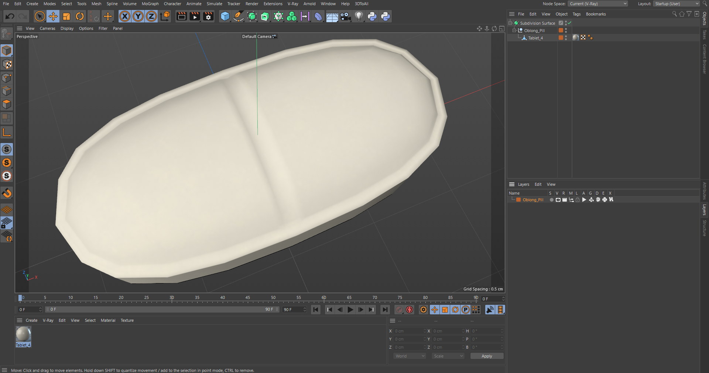Activate the Move tool in top toolbar

coord(53,16)
